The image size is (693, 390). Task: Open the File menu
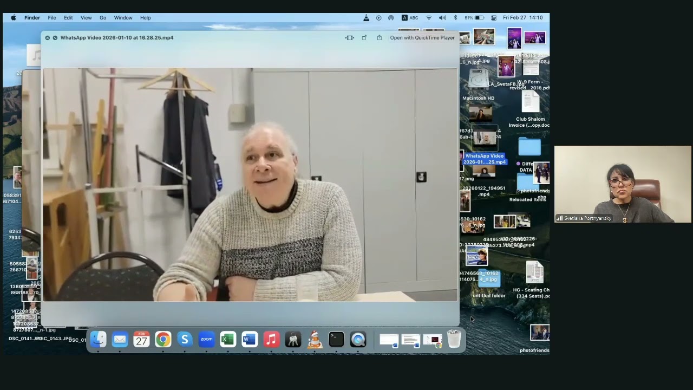click(x=52, y=17)
